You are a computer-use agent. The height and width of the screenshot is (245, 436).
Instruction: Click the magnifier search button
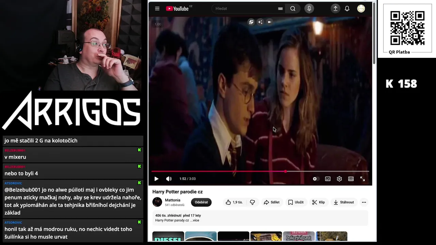coord(293,9)
